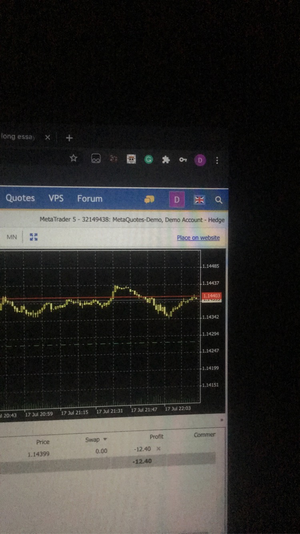The width and height of the screenshot is (300, 534).
Task: Expand the double-chevron below the chart
Action: click(x=221, y=420)
